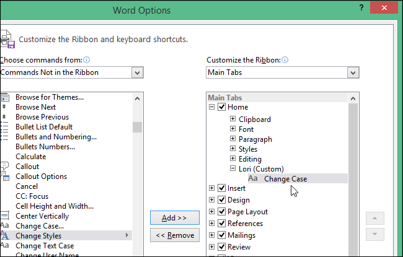This screenshot has width=403, height=257.
Task: Click the Bullets and Numbering icon
Action: (4, 137)
